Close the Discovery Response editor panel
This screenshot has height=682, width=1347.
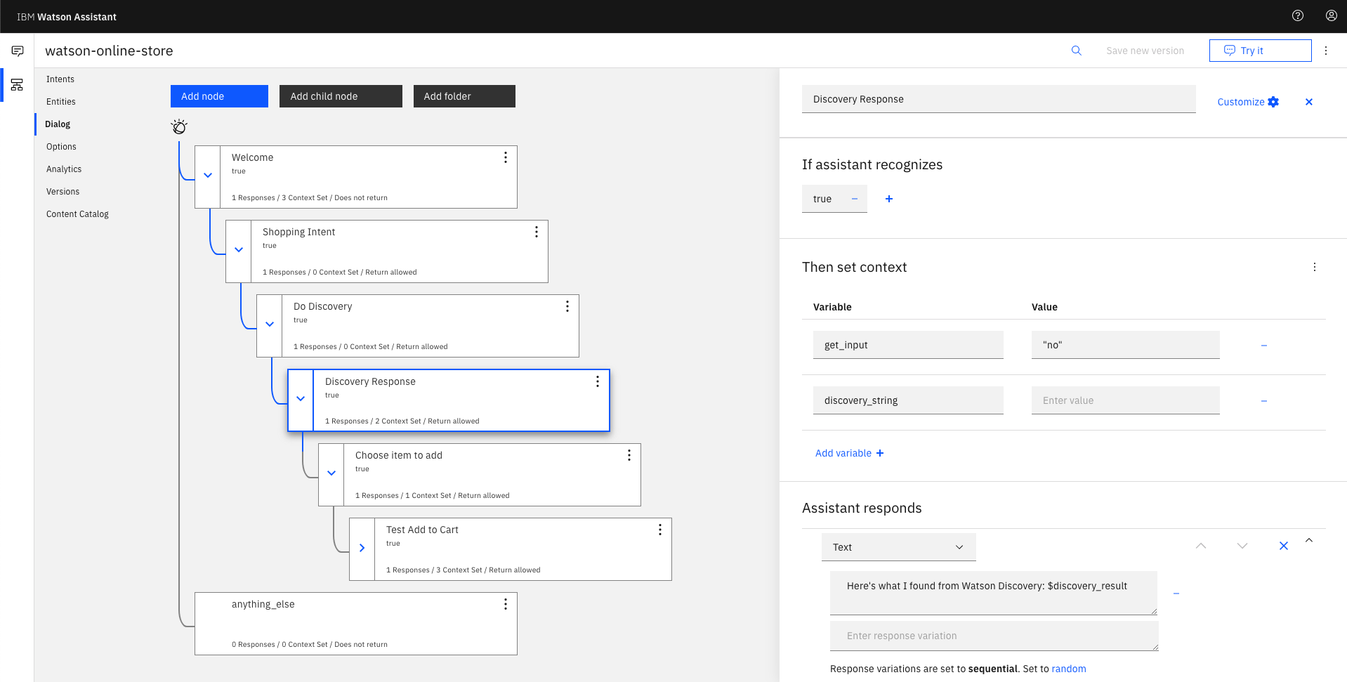pos(1309,102)
